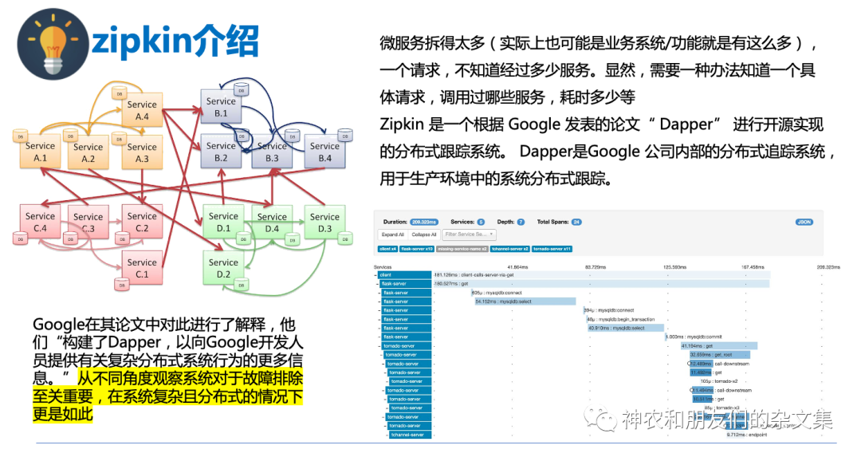861x457 pixels.
Task: Click the 167.458ms timeline label
Action: pos(753,267)
